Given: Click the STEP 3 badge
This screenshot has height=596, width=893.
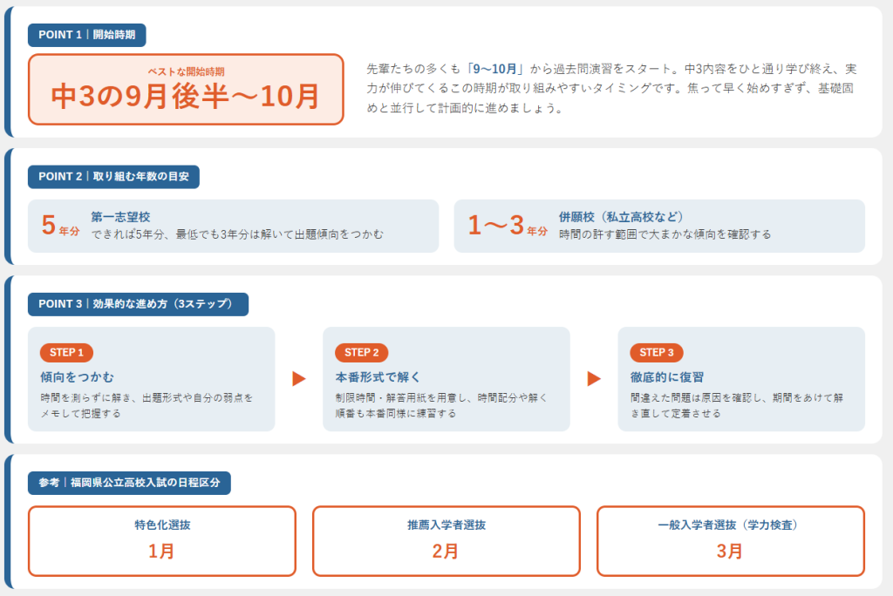Looking at the screenshot, I should (x=657, y=352).
